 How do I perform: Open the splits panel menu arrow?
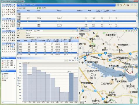click(78, 28)
